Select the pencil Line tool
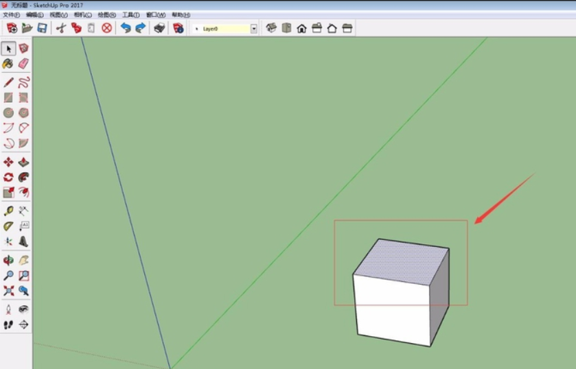The width and height of the screenshot is (576, 369). [x=8, y=82]
